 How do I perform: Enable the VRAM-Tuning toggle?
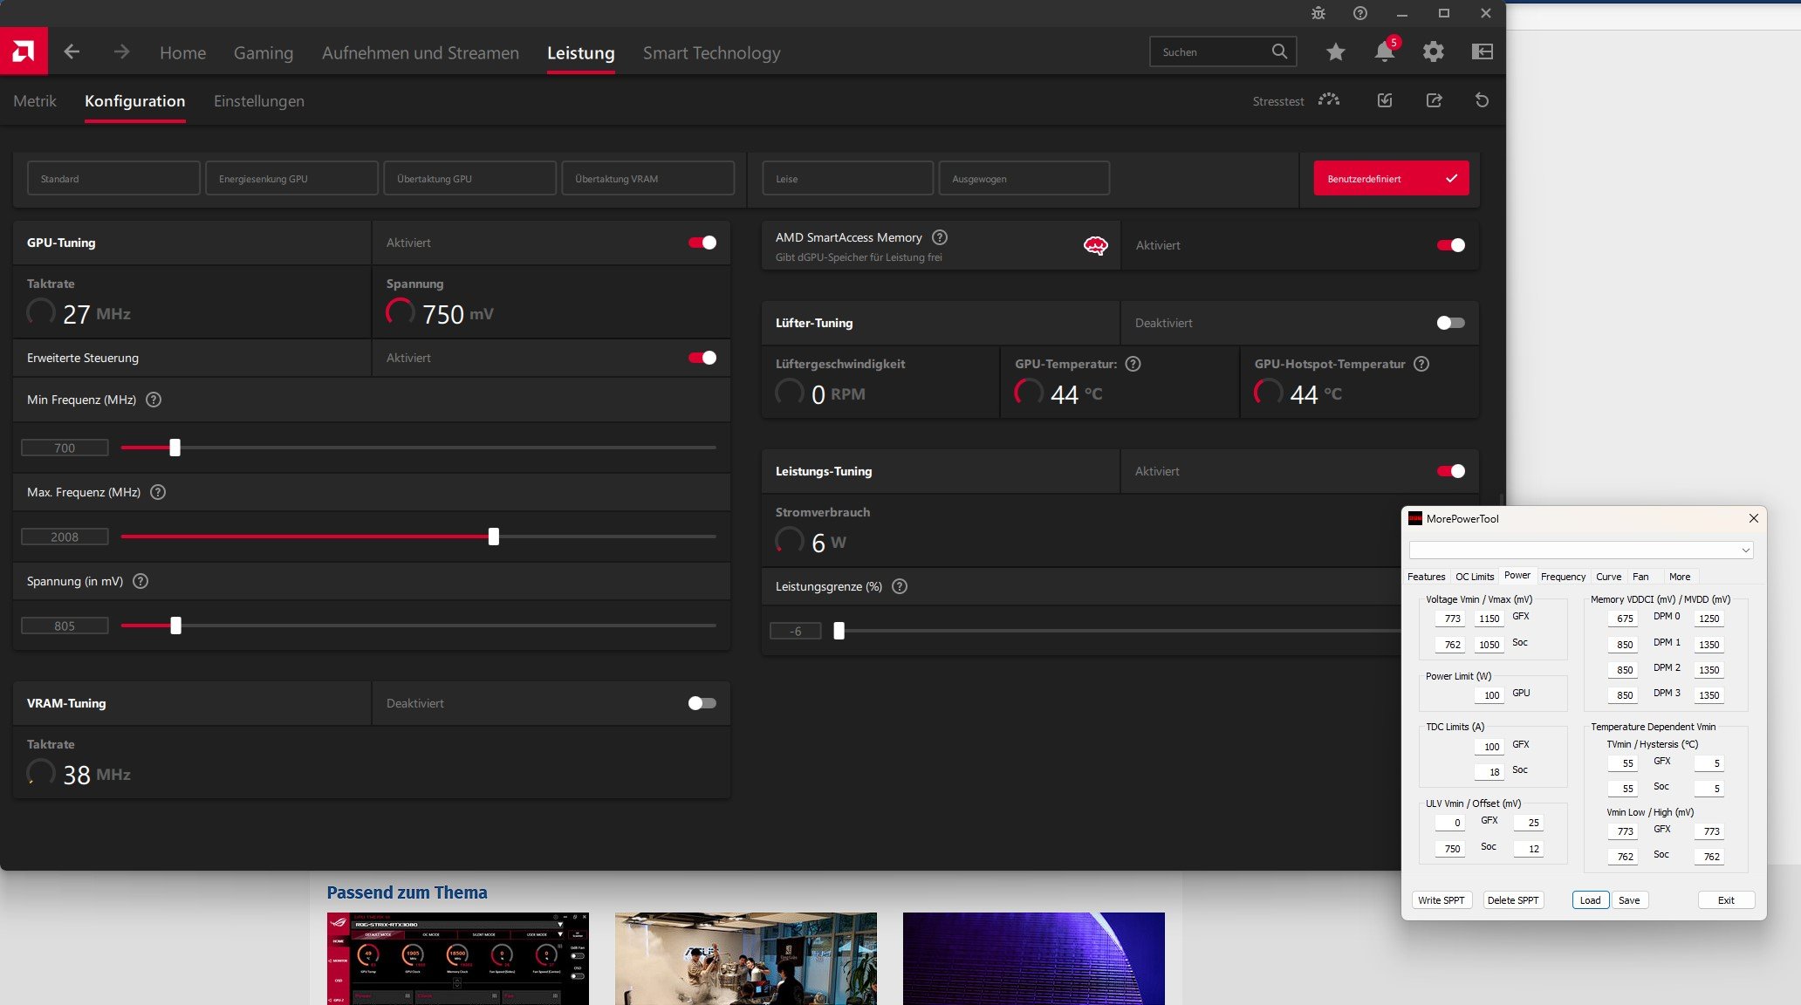click(702, 703)
